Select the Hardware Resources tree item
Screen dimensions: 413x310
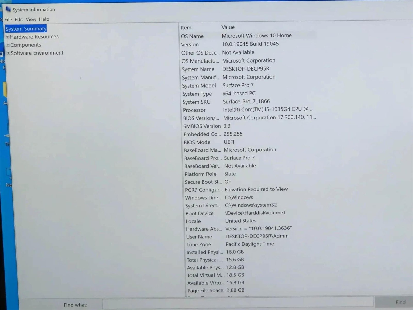34,37
